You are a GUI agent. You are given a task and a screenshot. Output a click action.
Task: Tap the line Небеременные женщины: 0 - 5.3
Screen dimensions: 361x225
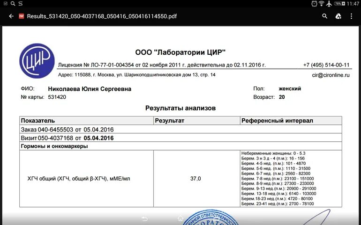point(273,153)
